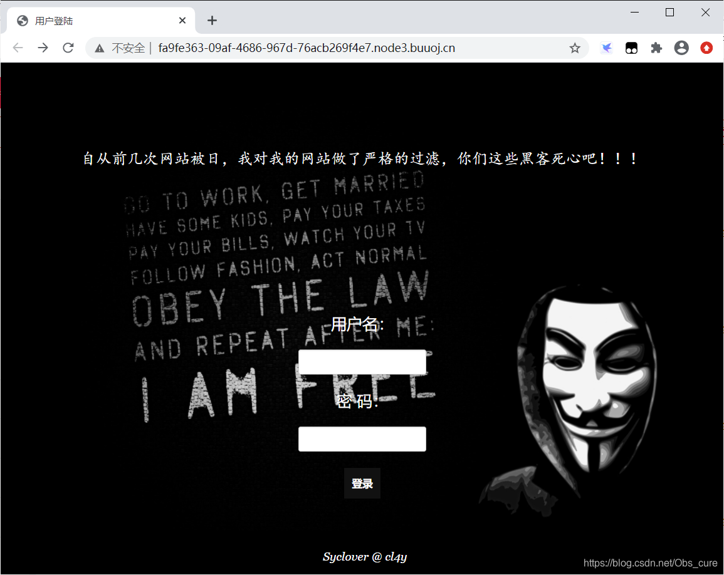This screenshot has height=575, width=724.
Task: Open the Extensions puzzle-piece menu
Action: coord(656,48)
